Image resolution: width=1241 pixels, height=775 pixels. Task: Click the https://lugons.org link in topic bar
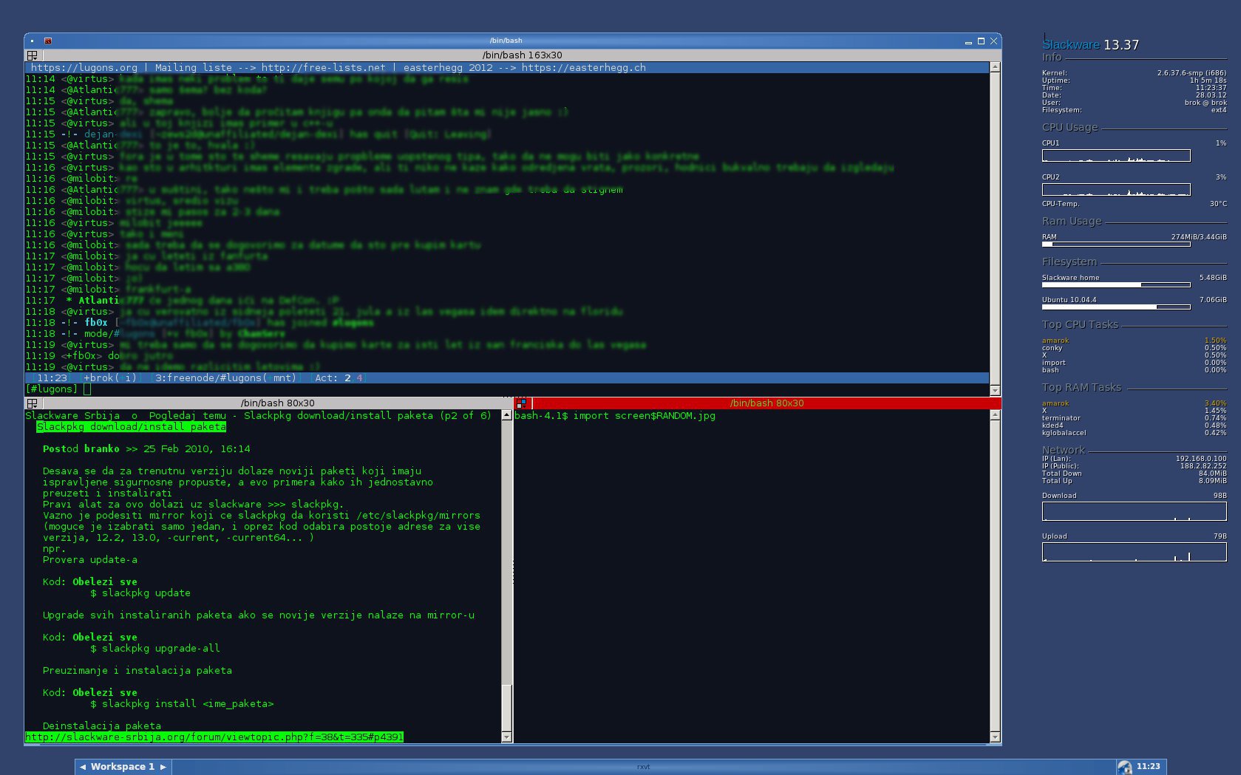[x=84, y=68]
